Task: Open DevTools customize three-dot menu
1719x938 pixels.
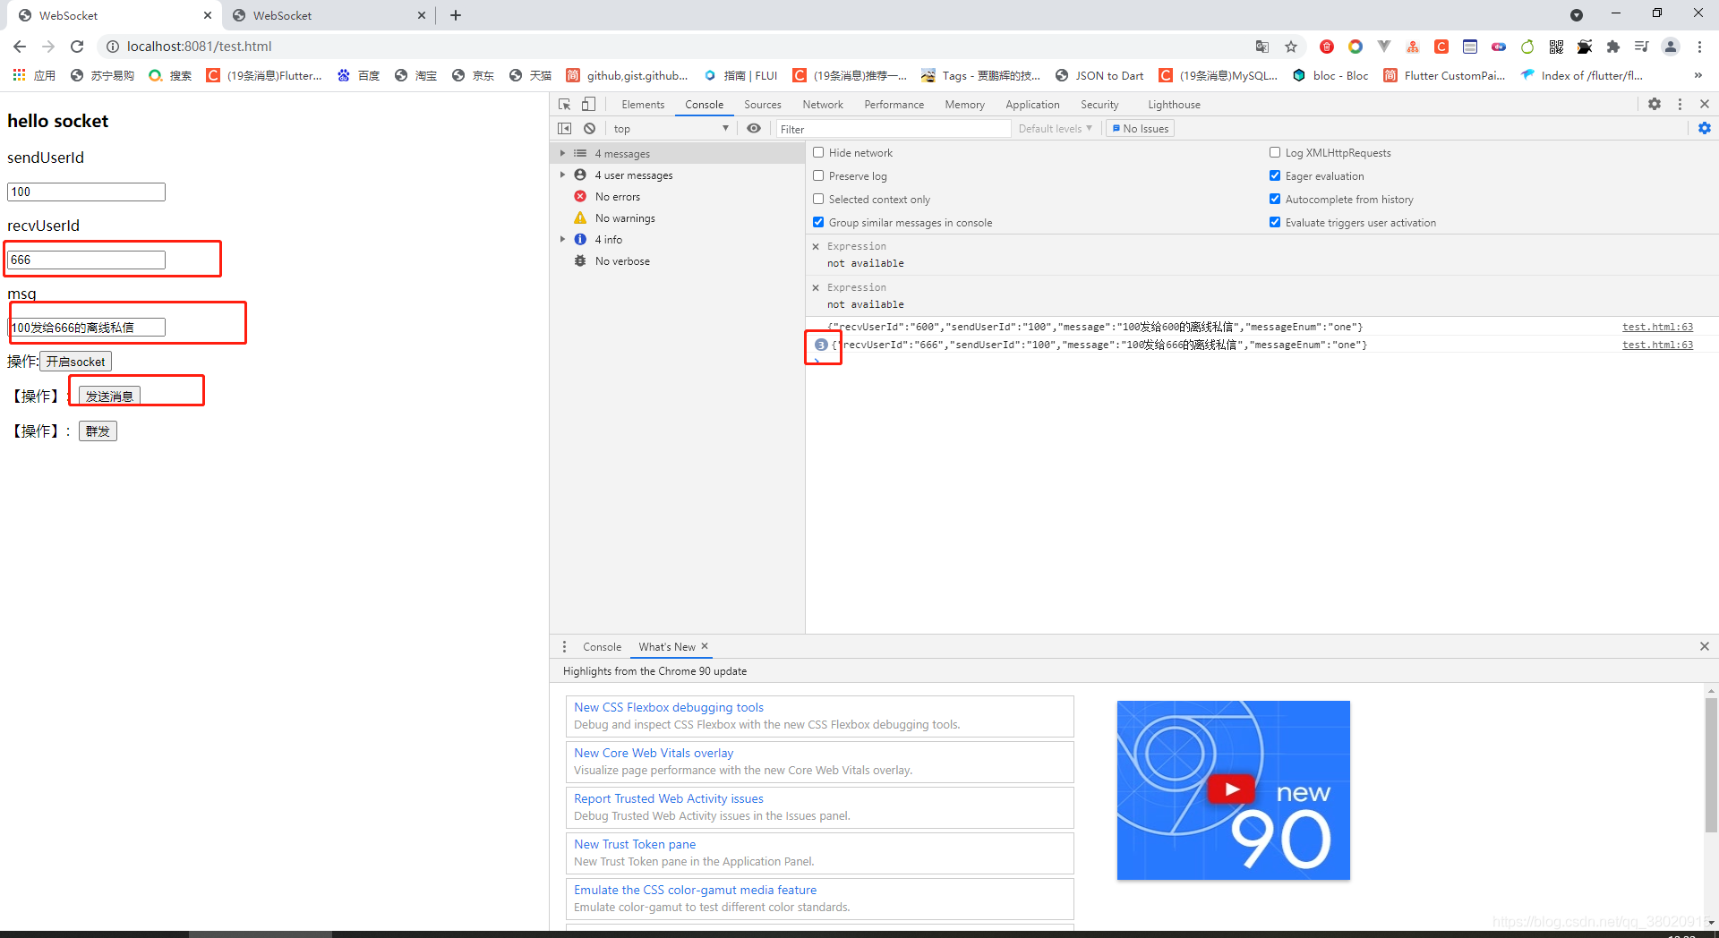Action: [1680, 105]
